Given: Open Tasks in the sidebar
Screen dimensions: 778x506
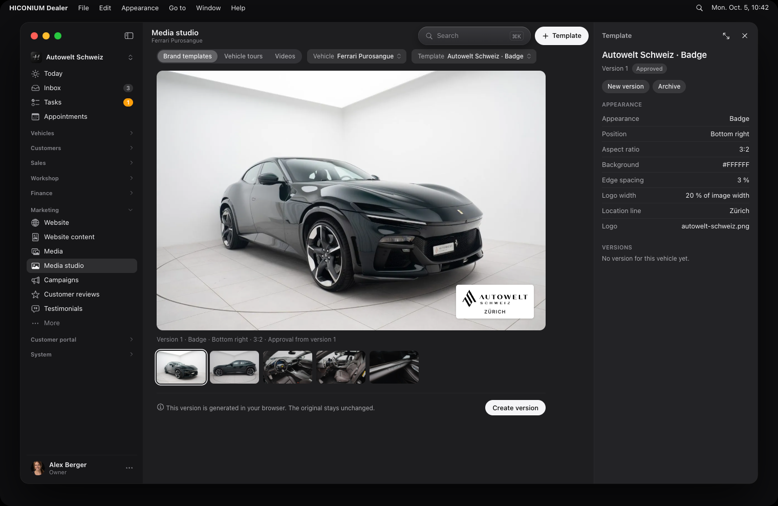Looking at the screenshot, I should (x=82, y=102).
